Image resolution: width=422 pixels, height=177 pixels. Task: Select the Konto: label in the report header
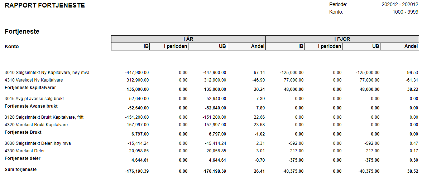[x=336, y=12]
